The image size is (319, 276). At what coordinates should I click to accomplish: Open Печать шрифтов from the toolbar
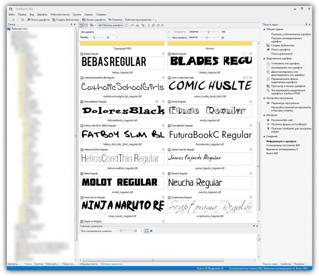[x=94, y=20]
